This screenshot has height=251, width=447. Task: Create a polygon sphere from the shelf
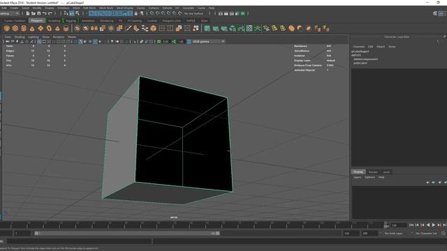coord(7,28)
